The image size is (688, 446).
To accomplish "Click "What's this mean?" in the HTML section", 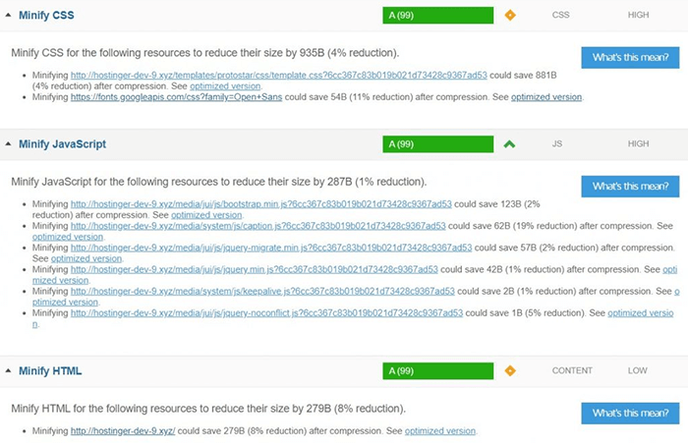I will [x=630, y=414].
